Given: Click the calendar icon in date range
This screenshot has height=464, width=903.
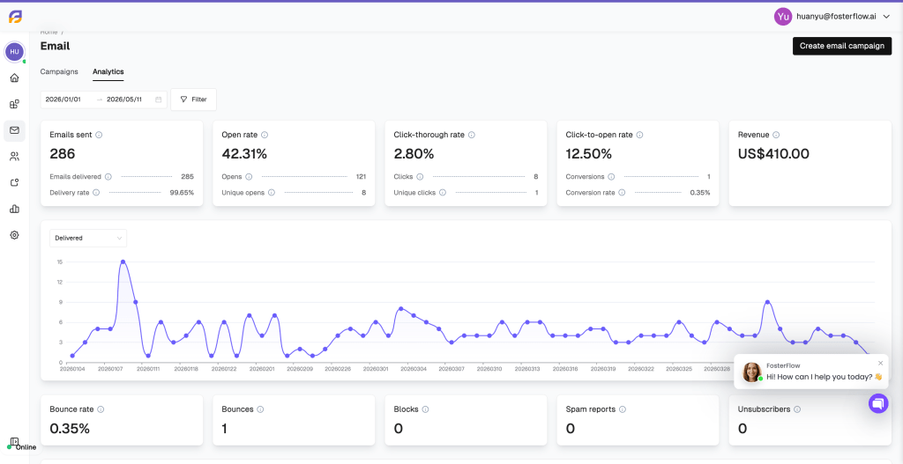Looking at the screenshot, I should point(159,99).
